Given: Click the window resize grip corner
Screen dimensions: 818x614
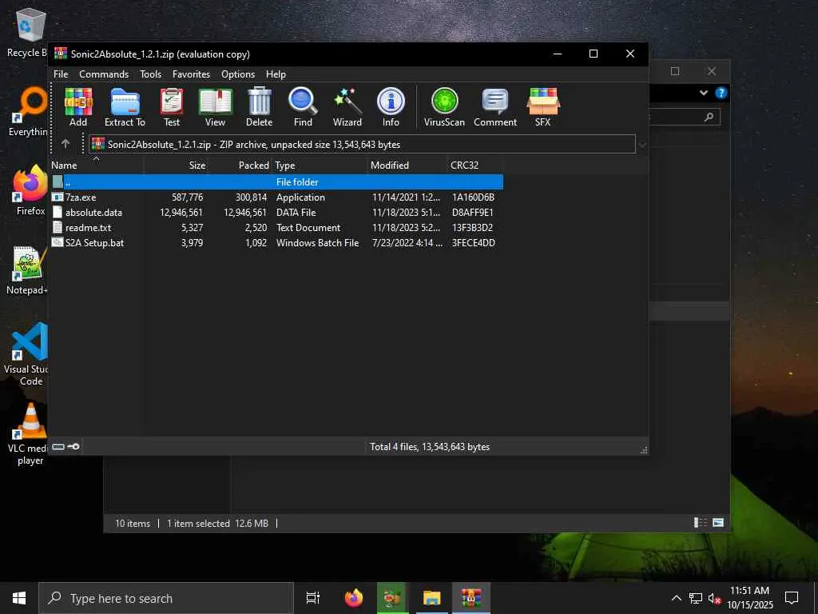Looking at the screenshot, I should pos(644,449).
